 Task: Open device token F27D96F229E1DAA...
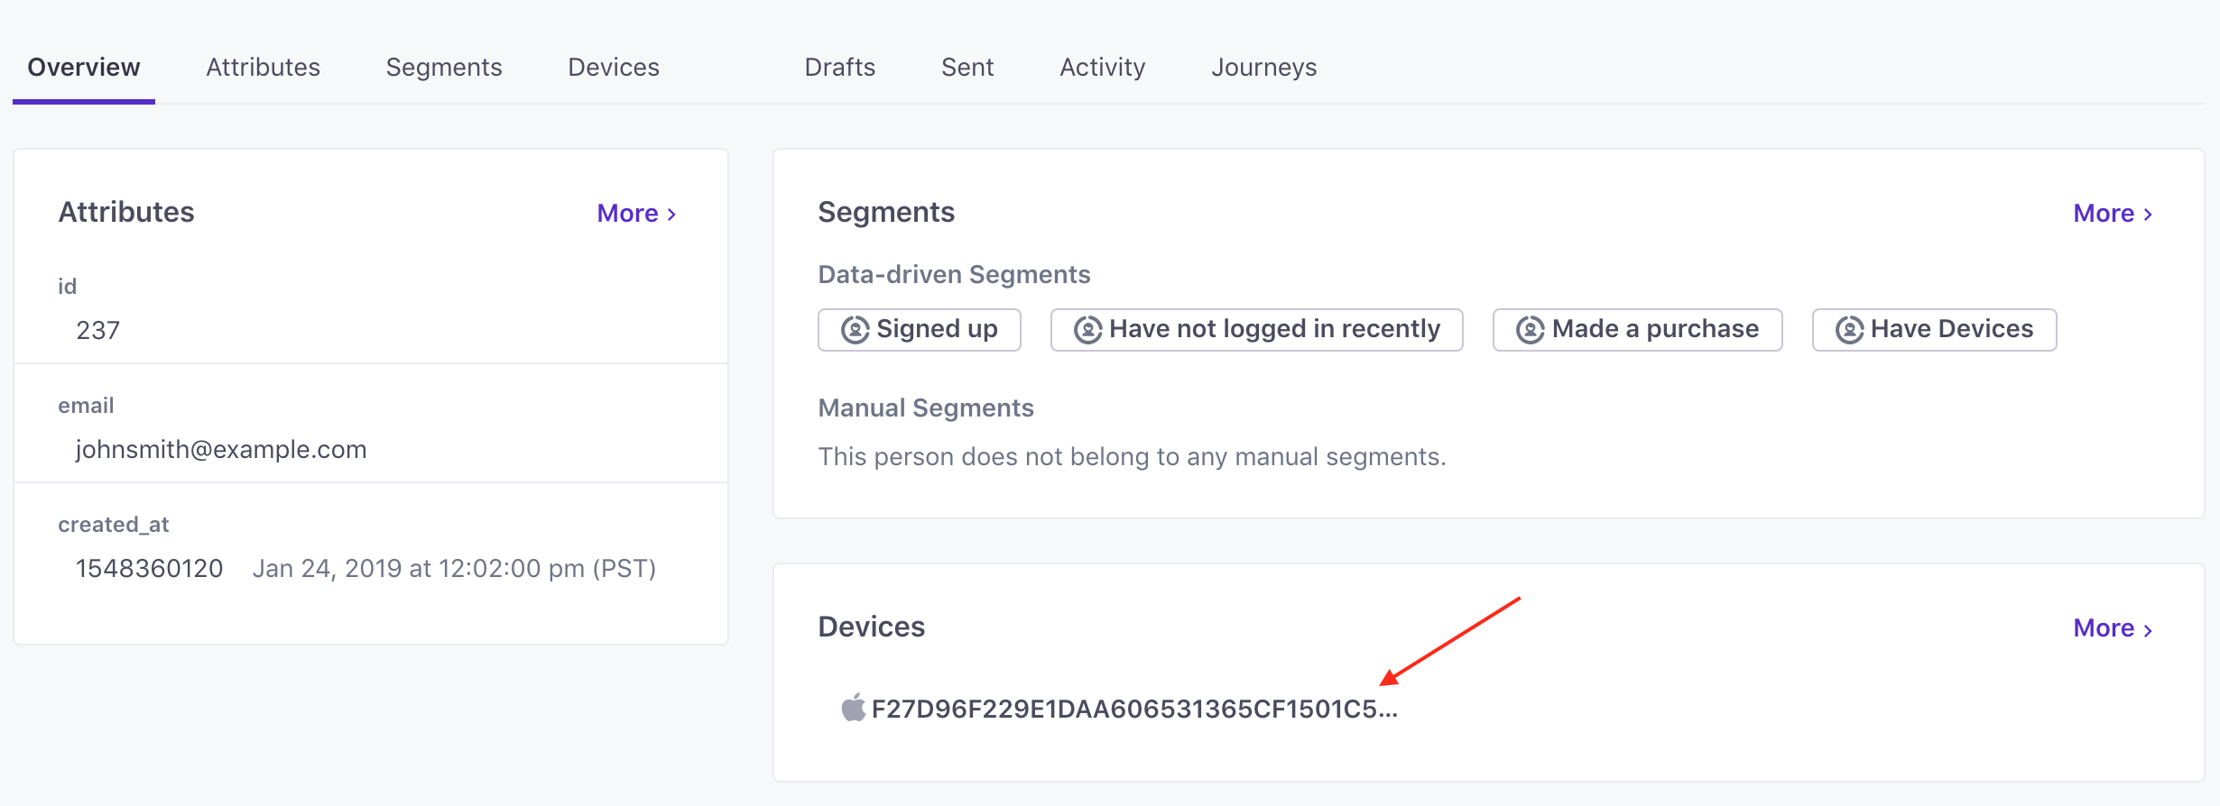[1134, 709]
